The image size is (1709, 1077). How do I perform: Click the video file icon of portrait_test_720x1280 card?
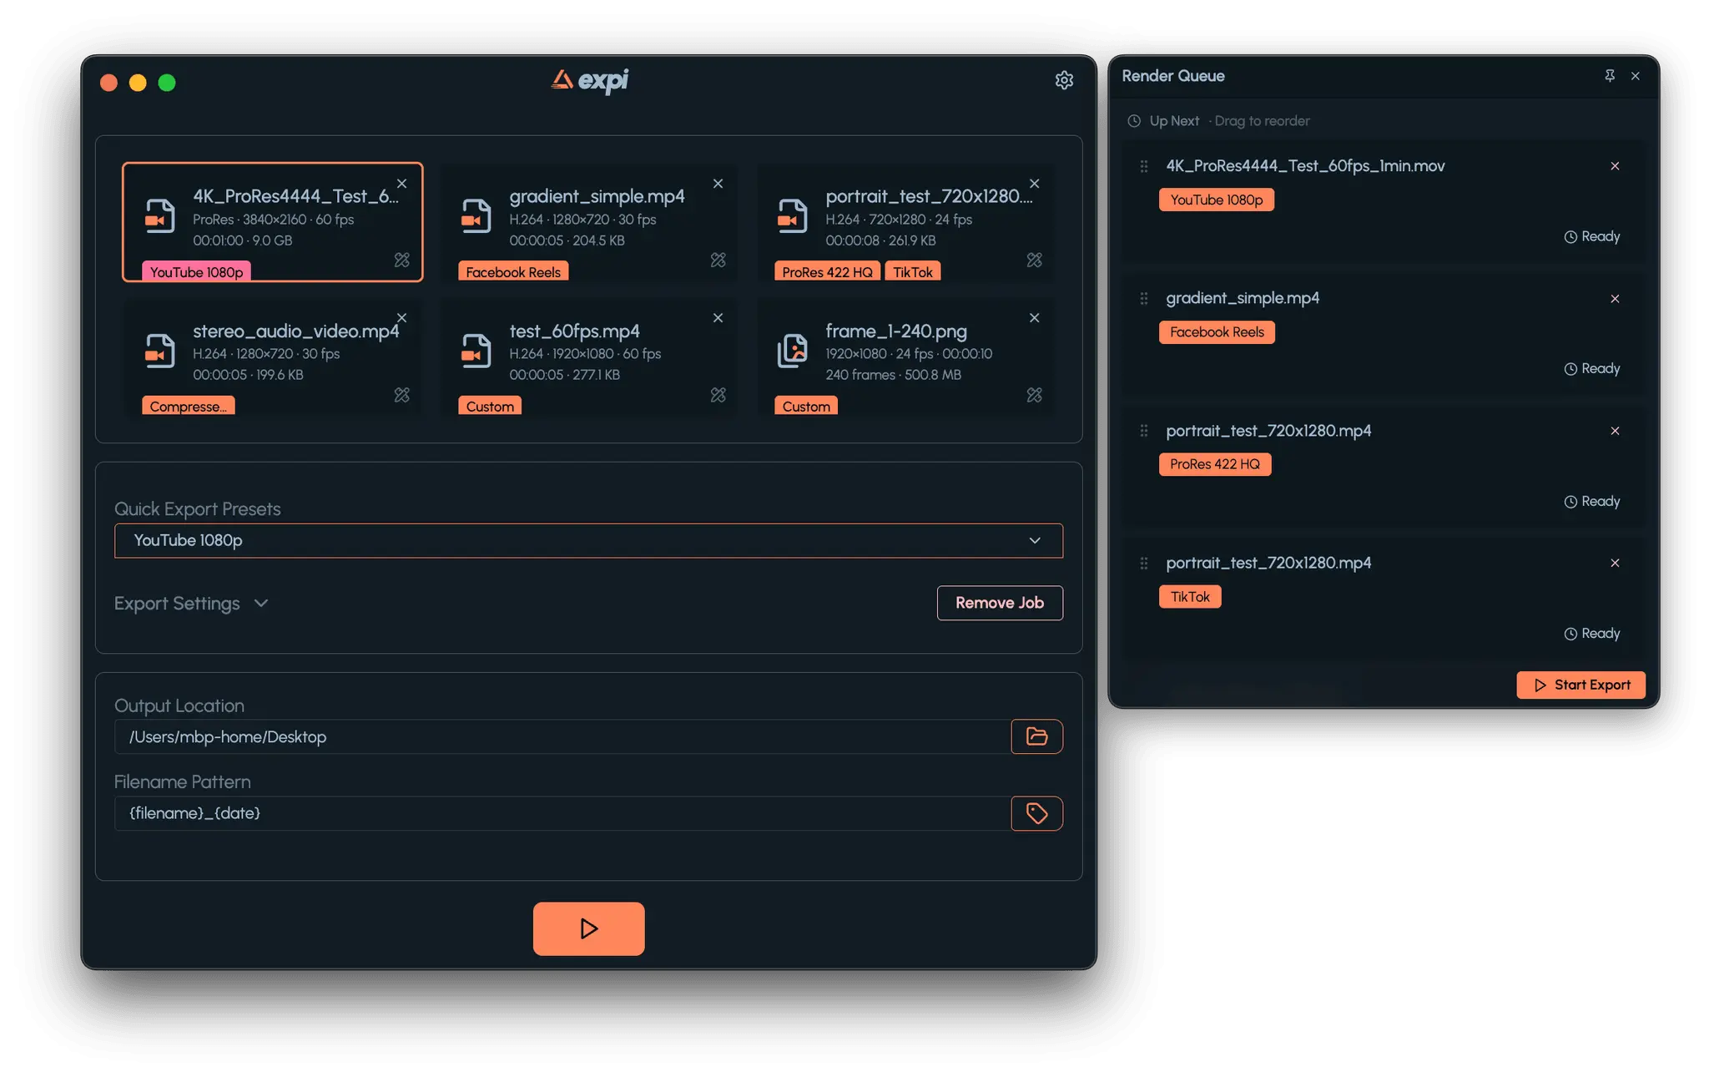point(792,215)
